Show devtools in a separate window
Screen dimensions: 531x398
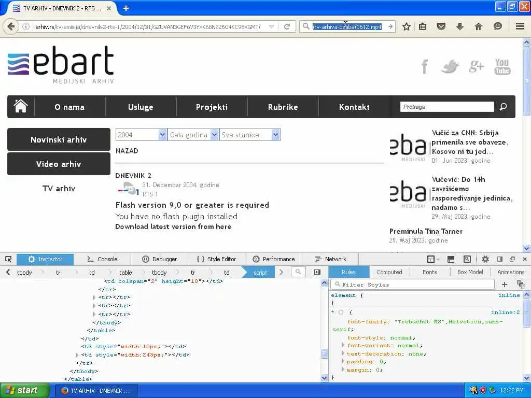click(512, 259)
